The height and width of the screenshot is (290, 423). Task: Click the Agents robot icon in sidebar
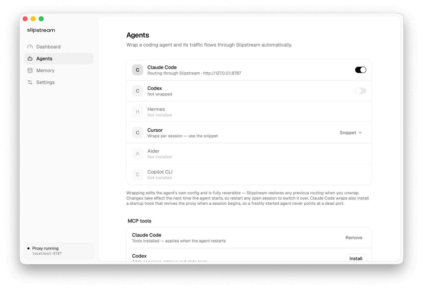tap(30, 59)
